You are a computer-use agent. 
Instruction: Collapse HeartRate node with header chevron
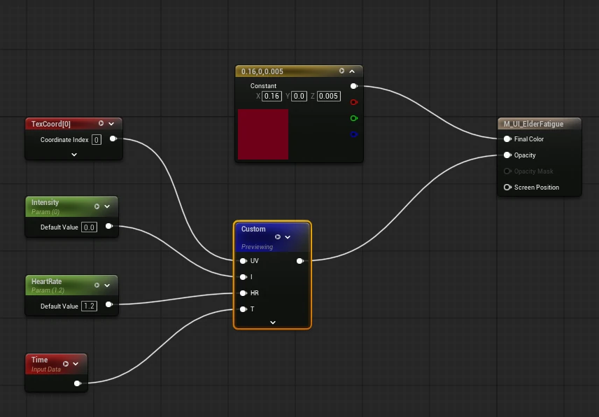pos(107,285)
